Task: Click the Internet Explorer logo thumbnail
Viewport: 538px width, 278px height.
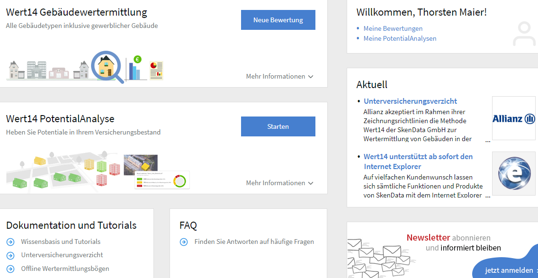Action: [514, 174]
